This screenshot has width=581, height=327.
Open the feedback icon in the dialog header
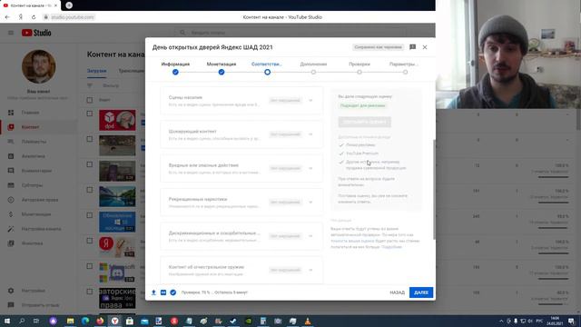pyautogui.click(x=412, y=47)
